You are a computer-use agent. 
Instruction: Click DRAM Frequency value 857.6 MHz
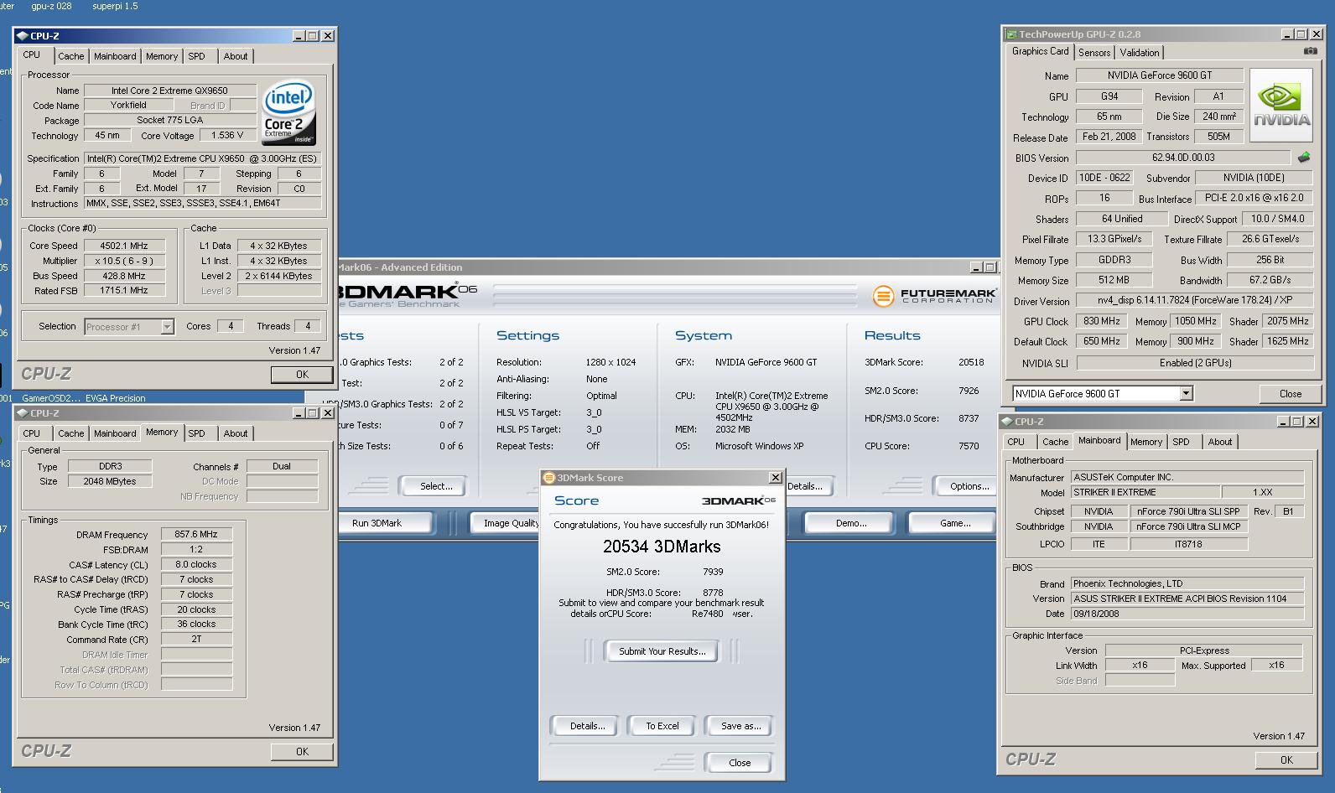(196, 534)
